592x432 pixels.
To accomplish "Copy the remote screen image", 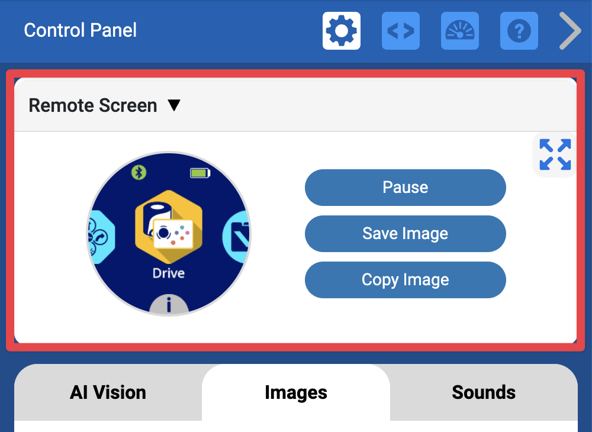I will pyautogui.click(x=405, y=279).
